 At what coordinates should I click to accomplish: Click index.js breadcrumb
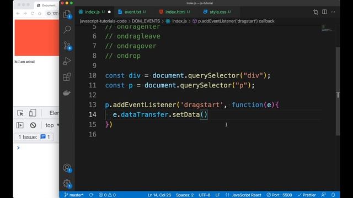176,21
